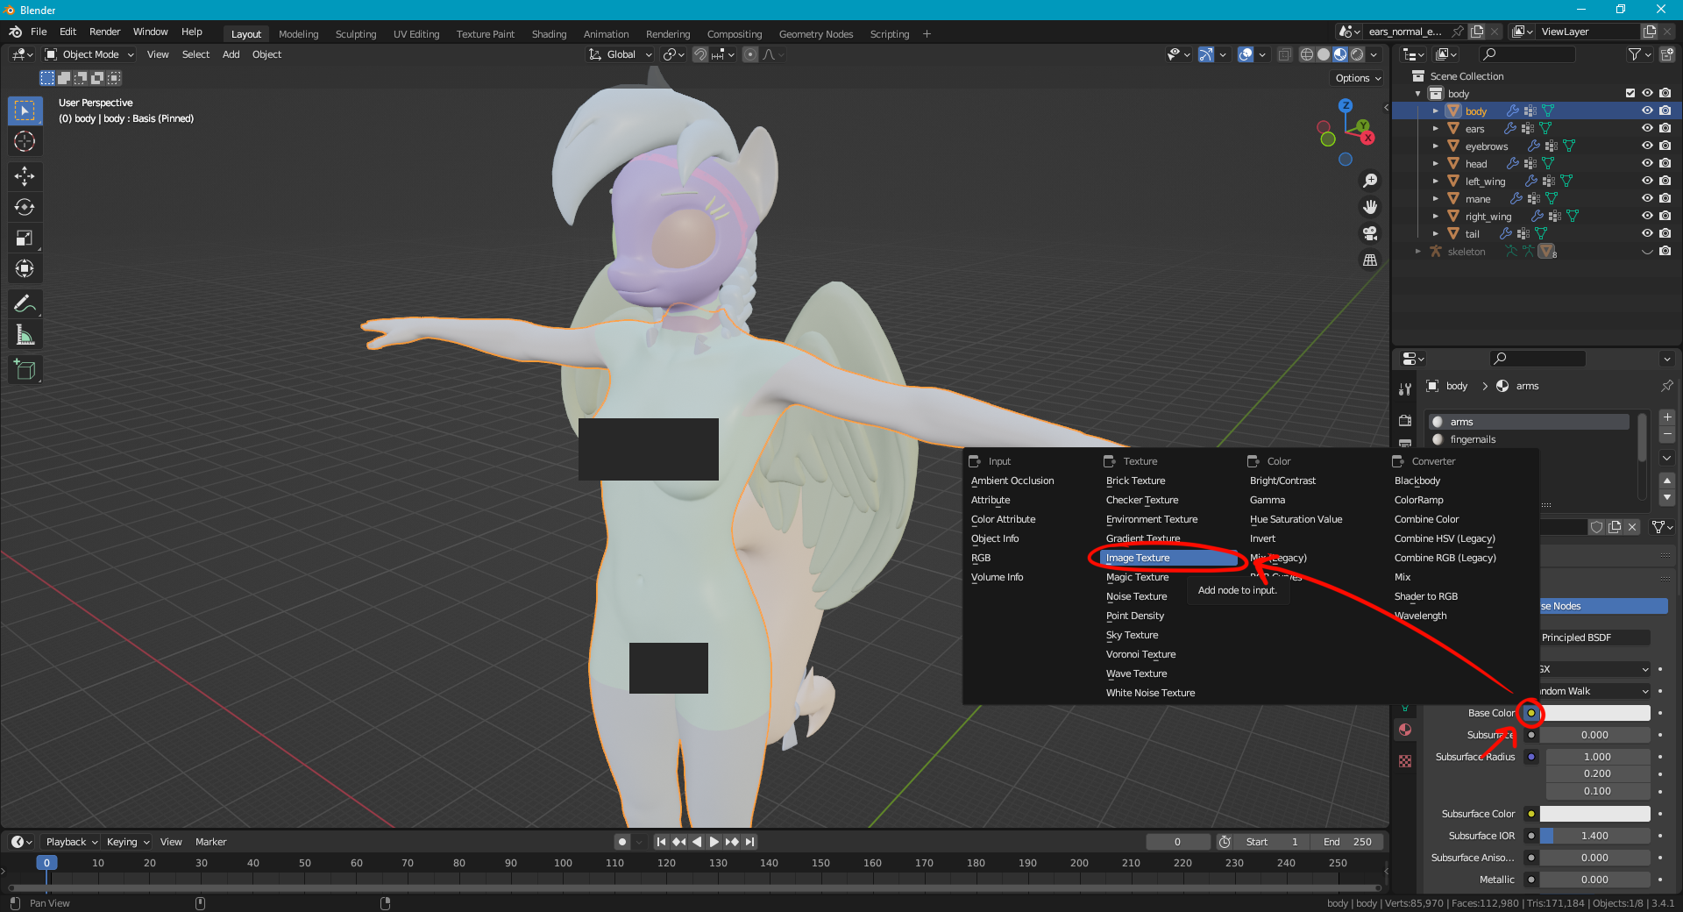Open the Tool properties tab icon
Image resolution: width=1683 pixels, height=912 pixels.
pyautogui.click(x=1405, y=389)
